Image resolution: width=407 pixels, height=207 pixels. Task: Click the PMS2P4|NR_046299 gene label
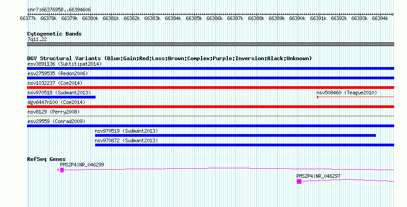(x=82, y=165)
